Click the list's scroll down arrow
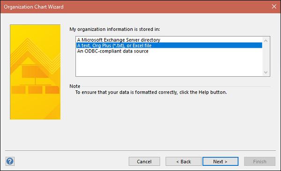 click(266, 72)
